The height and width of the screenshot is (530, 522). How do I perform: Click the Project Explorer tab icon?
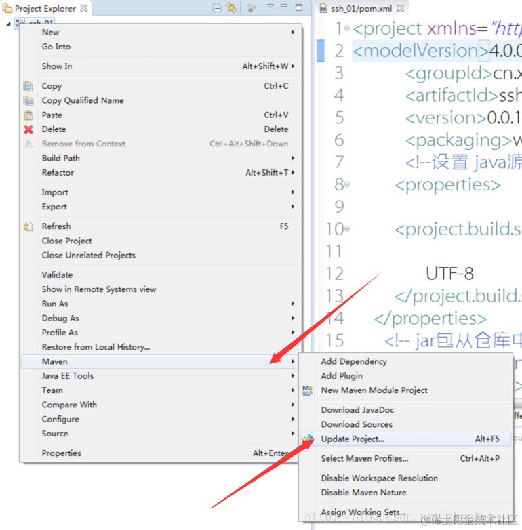[7, 8]
